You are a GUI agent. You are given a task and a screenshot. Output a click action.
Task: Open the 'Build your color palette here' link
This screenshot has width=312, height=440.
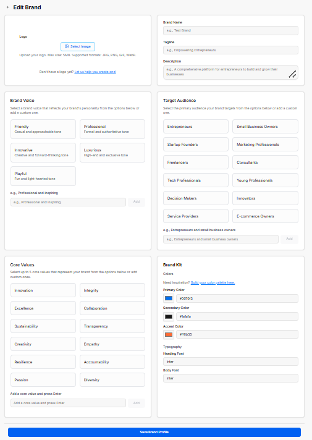[213, 282]
